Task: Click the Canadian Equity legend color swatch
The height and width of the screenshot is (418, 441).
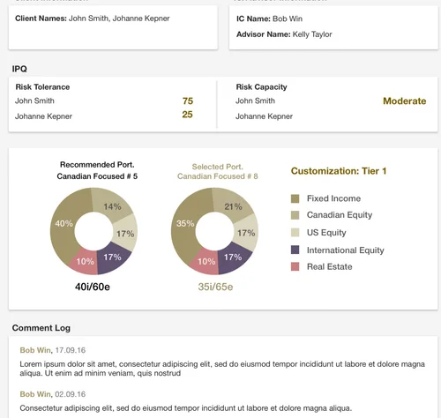Action: (295, 215)
